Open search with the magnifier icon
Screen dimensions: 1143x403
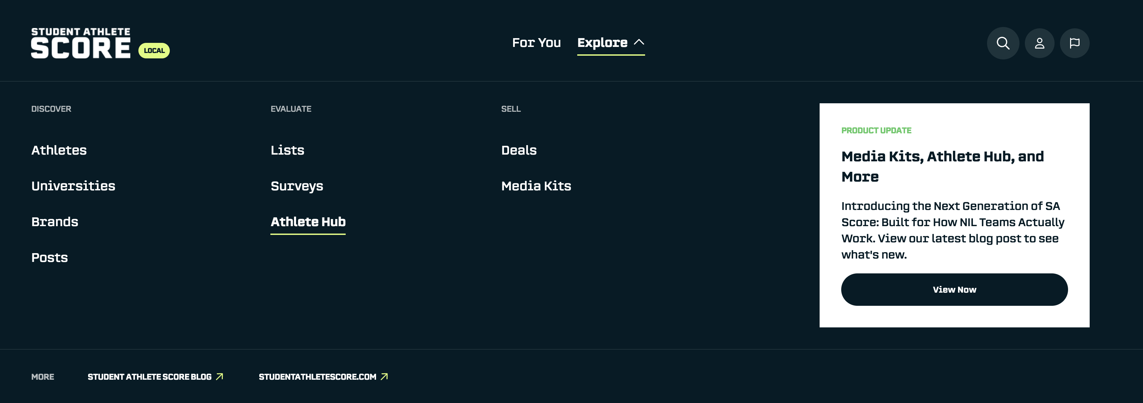(x=1003, y=43)
